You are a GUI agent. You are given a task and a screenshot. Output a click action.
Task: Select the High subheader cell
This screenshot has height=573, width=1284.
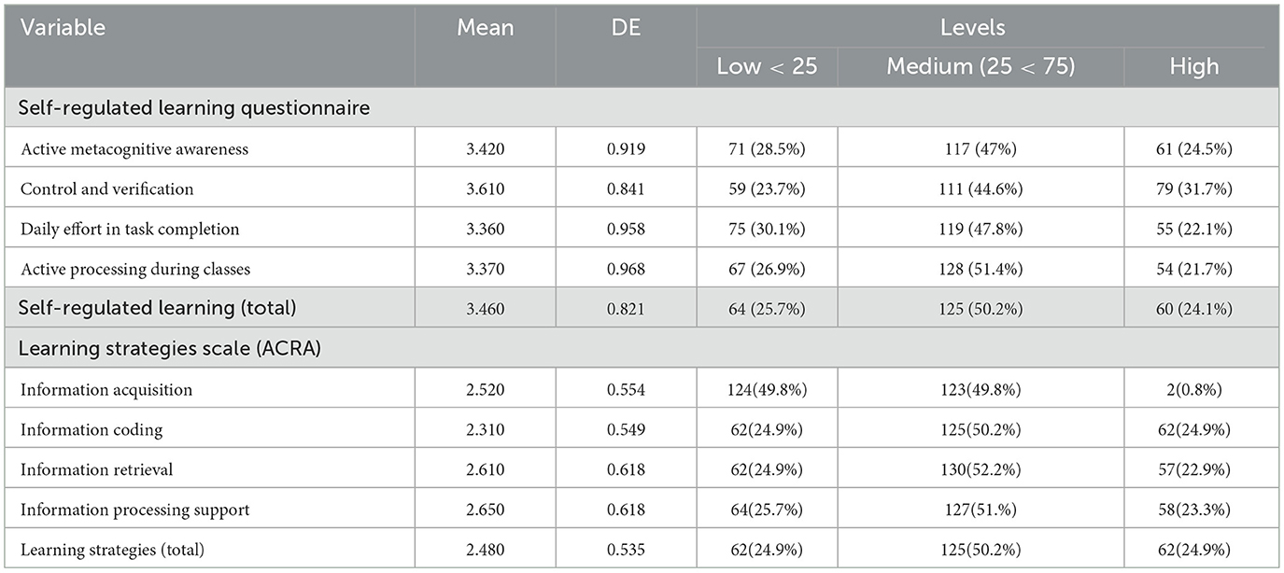[x=1194, y=67]
